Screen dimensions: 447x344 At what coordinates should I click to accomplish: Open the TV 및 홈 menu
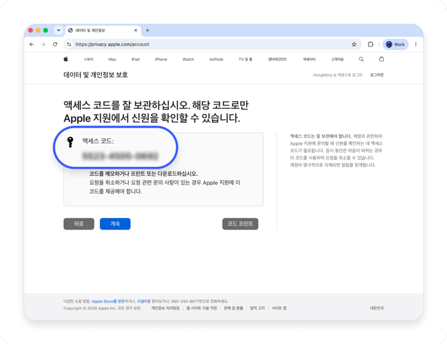tap(246, 60)
